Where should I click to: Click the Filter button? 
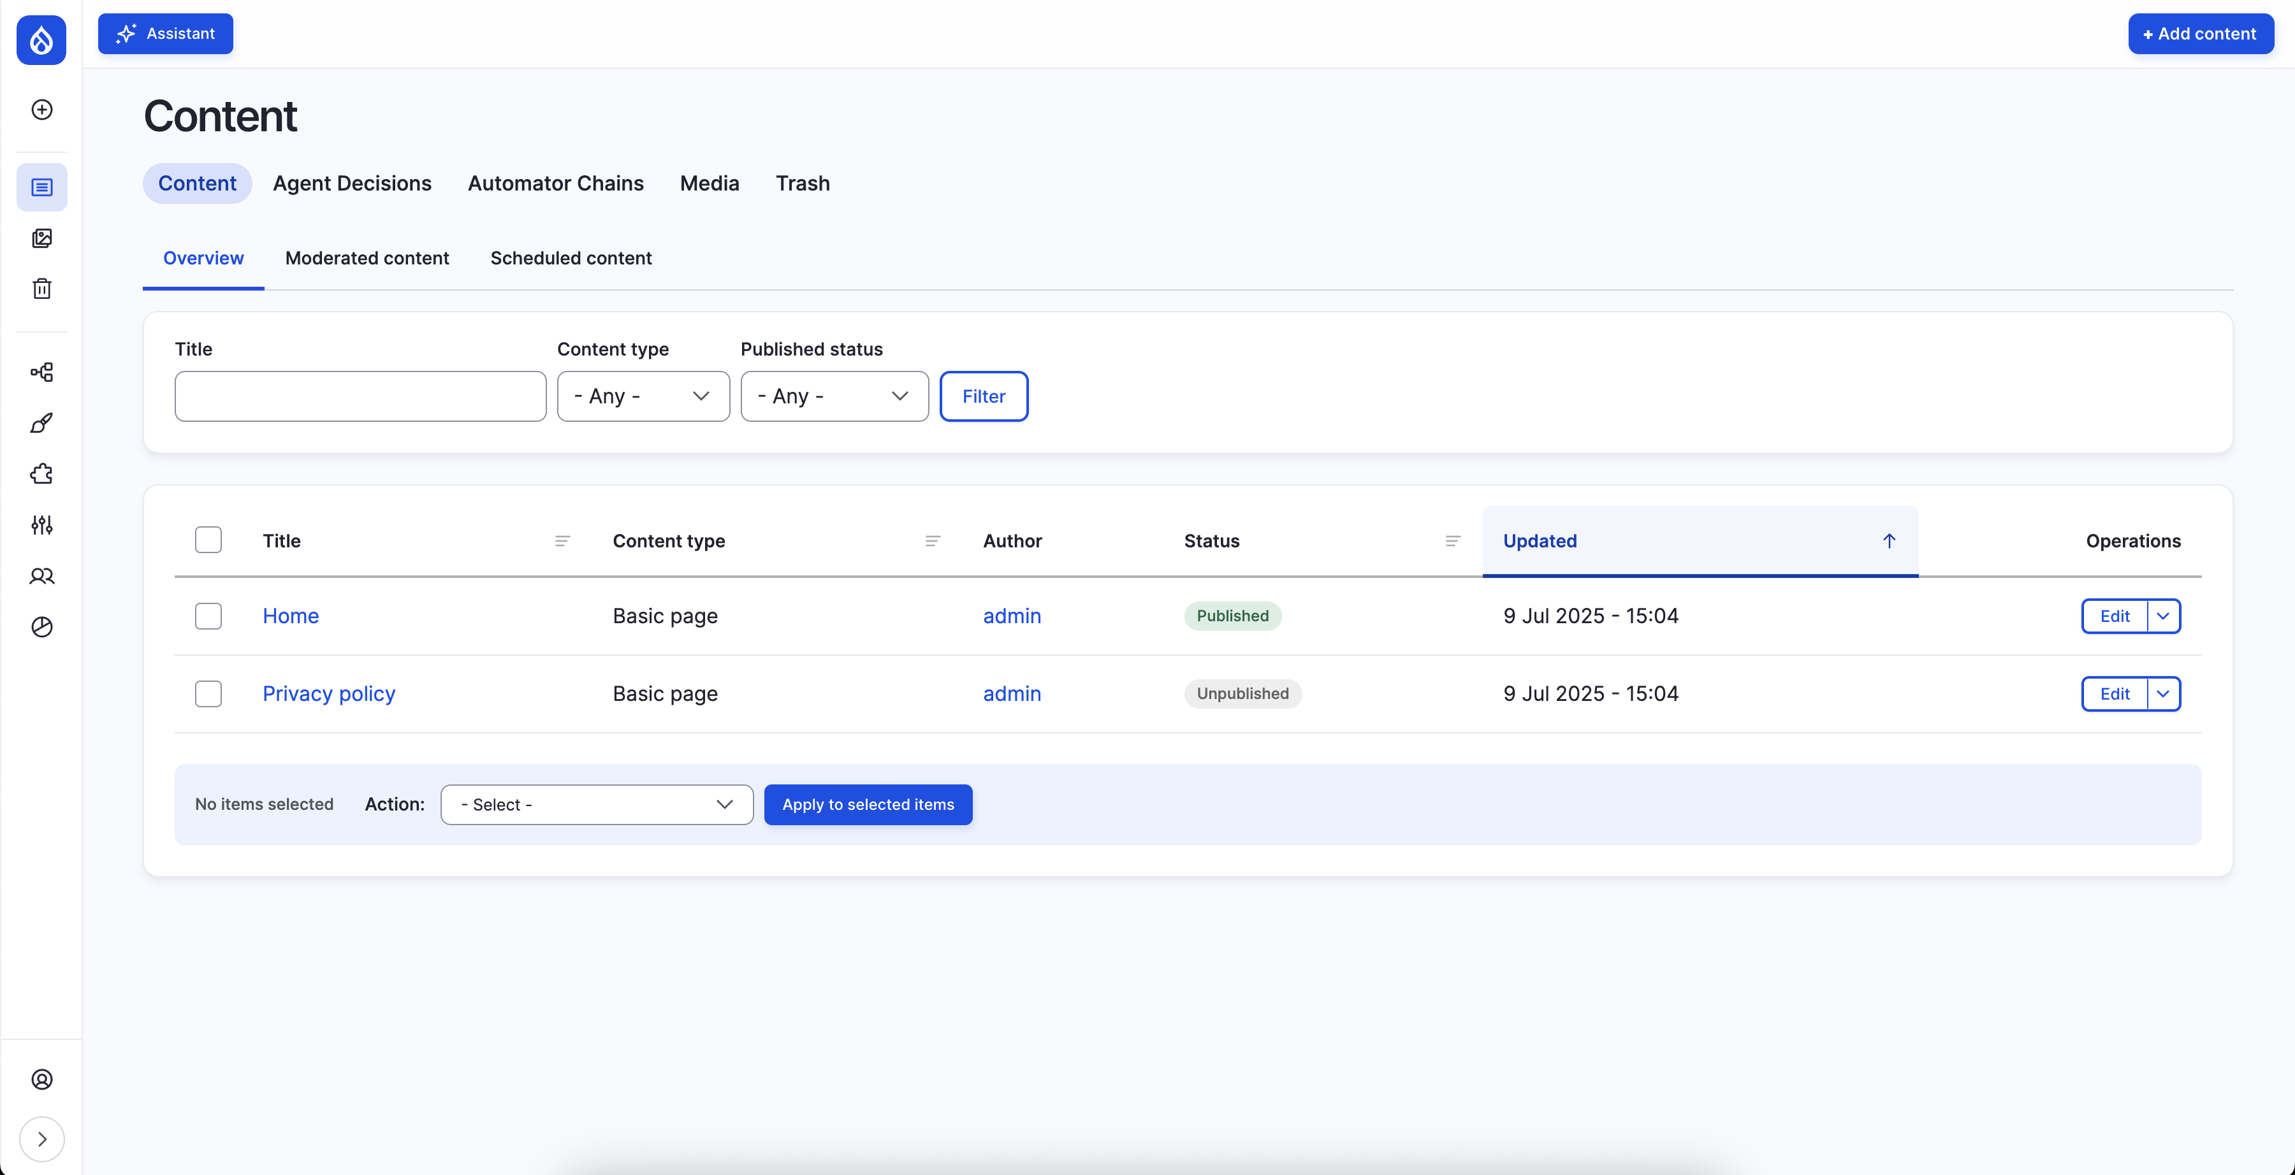984,396
